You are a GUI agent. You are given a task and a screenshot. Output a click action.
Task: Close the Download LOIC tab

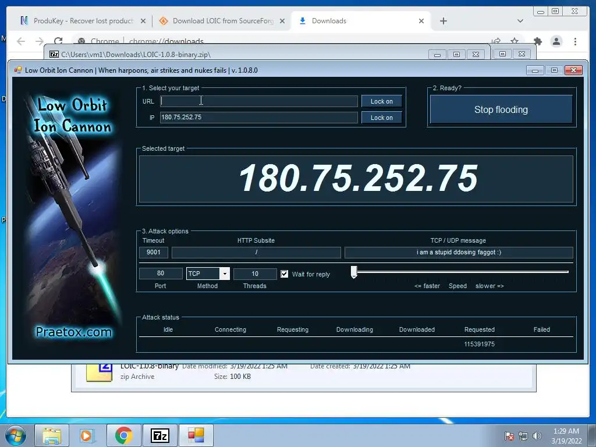(x=282, y=21)
